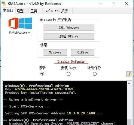Select the 安装 keys radio button

(69, 74)
